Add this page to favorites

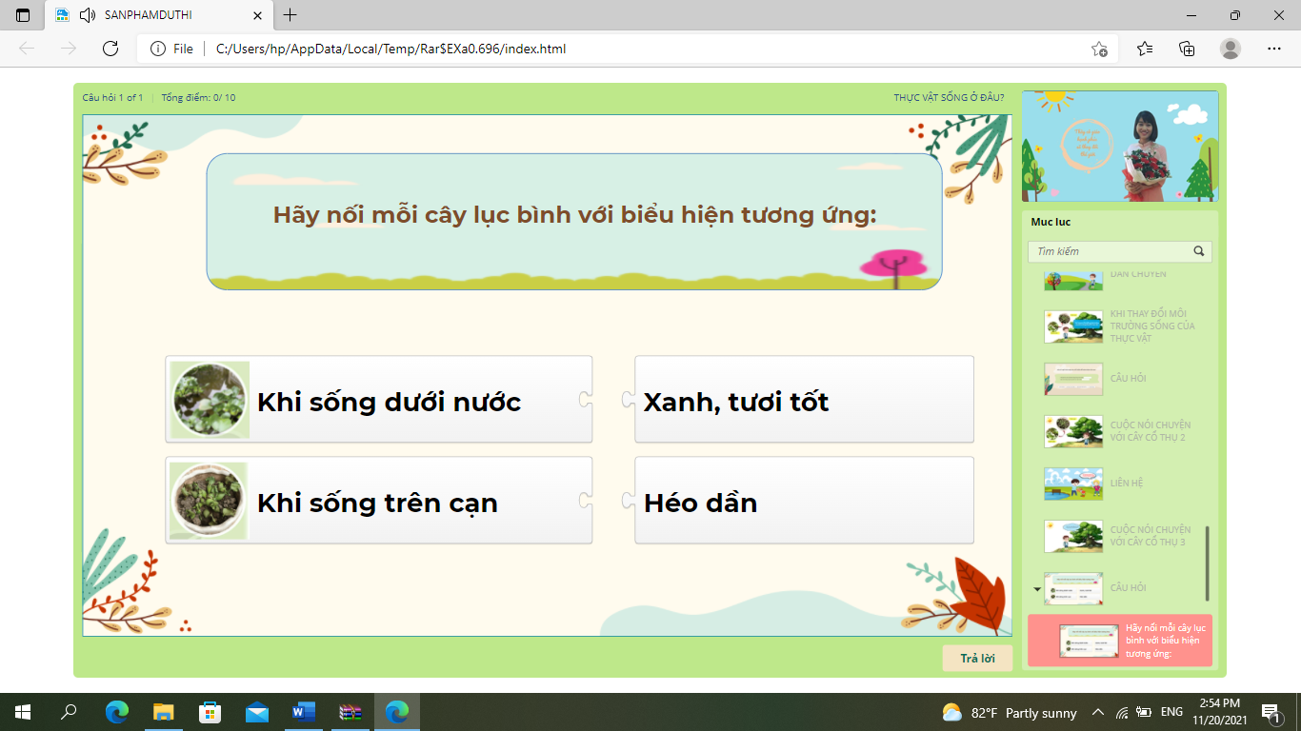1099,49
